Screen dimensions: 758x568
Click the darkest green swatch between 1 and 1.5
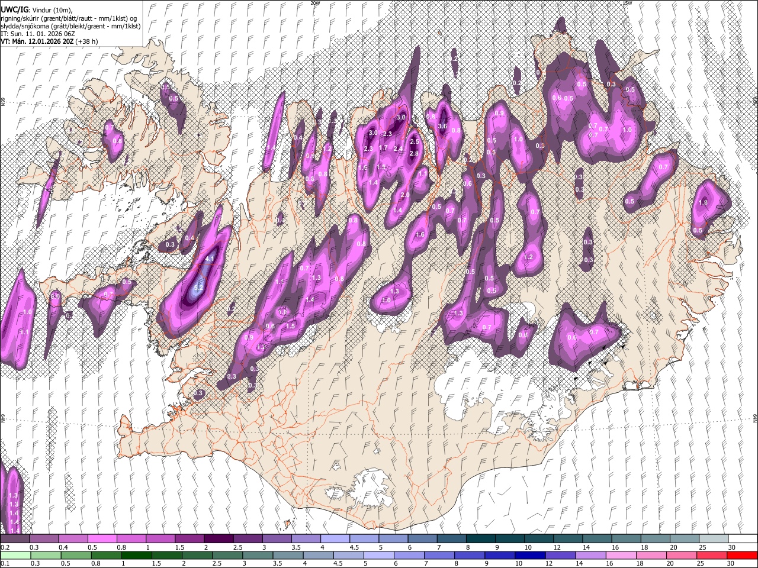click(136, 555)
